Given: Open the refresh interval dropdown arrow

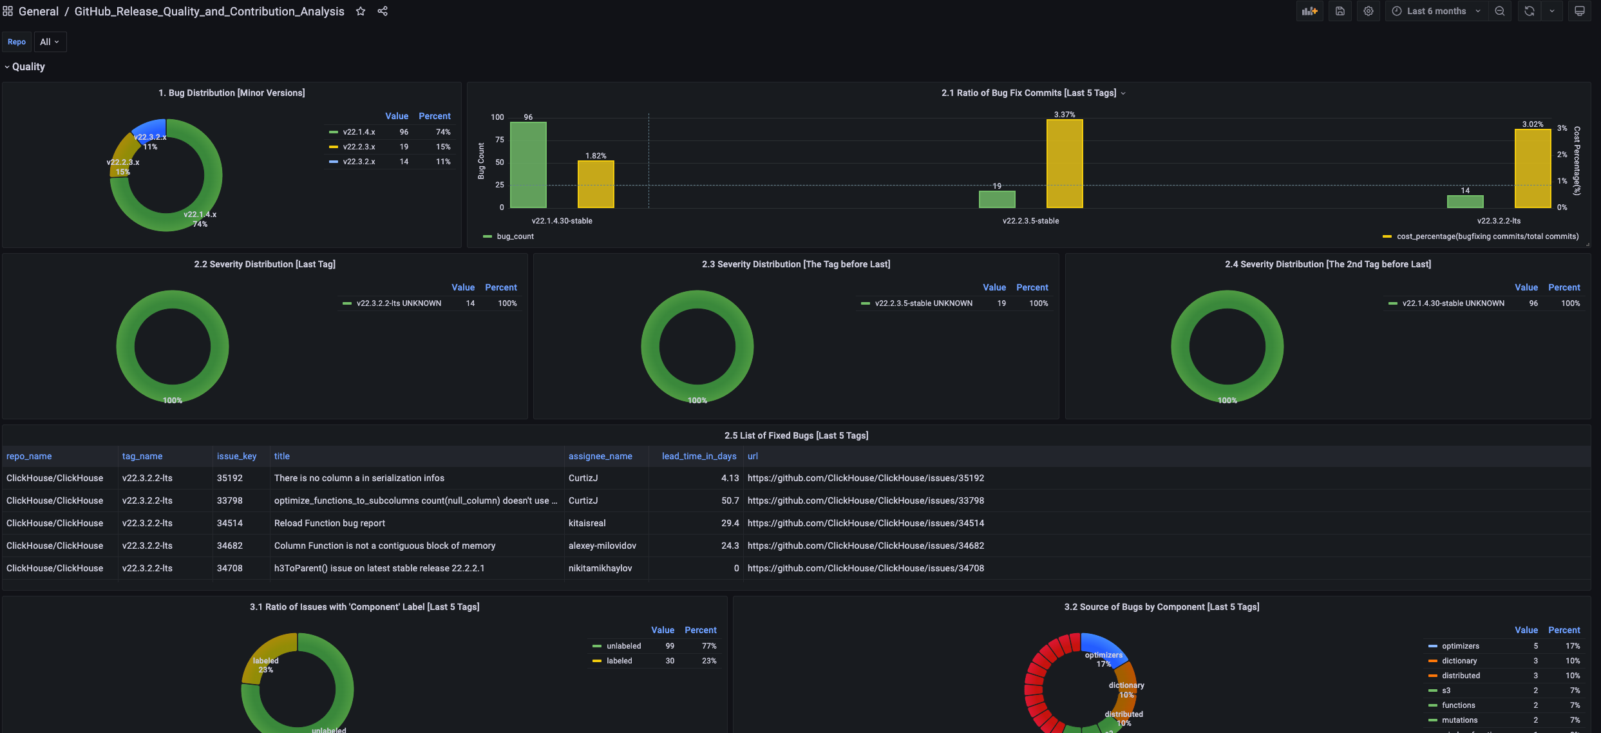Looking at the screenshot, I should [x=1551, y=11].
